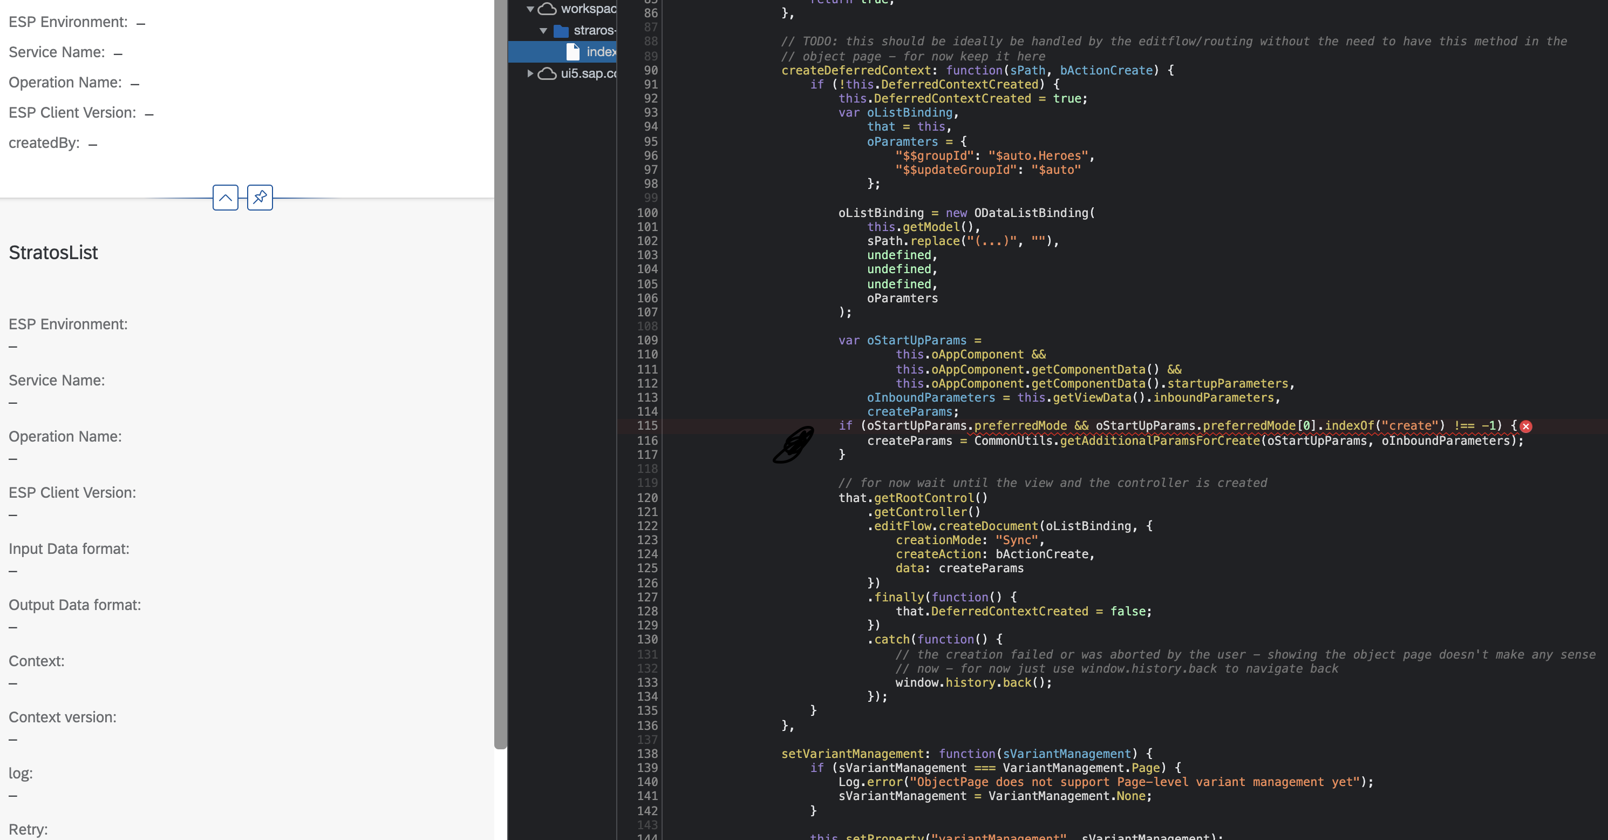Pin the header using pushpin button
1608x840 pixels.
click(260, 198)
